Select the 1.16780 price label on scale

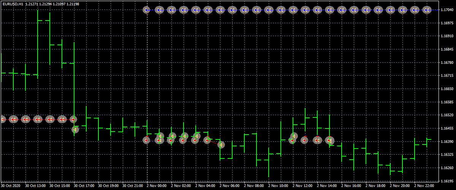point(448,63)
